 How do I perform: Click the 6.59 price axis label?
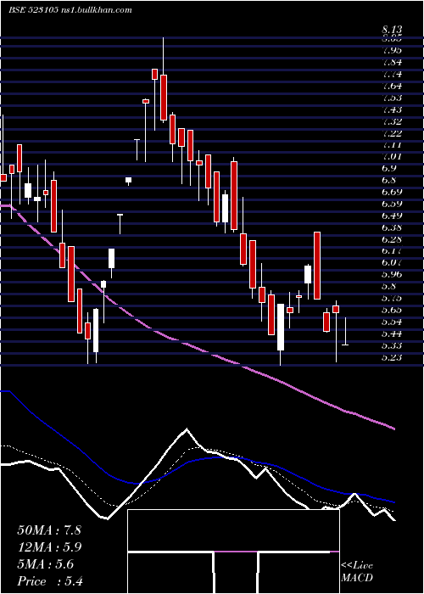click(392, 204)
